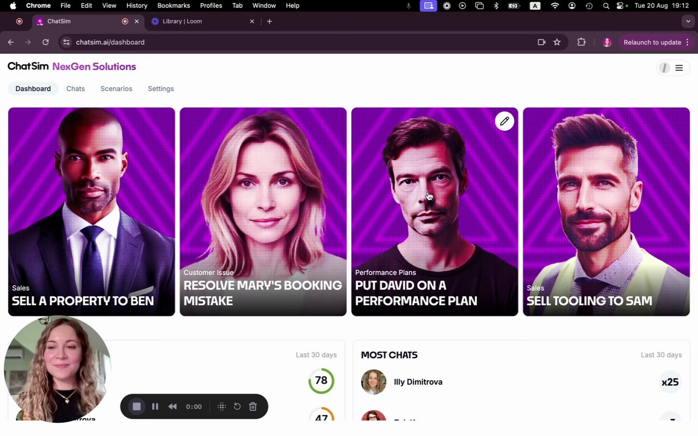Switch to the Chats tab
The height and width of the screenshot is (436, 698).
76,89
